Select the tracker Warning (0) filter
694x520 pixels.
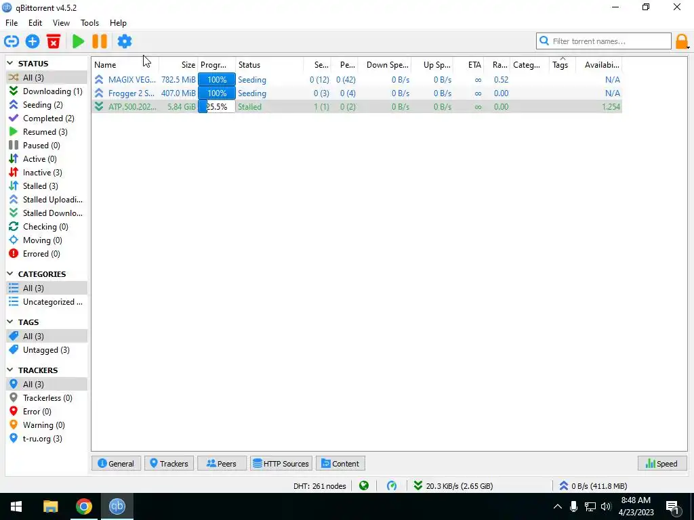(47, 425)
